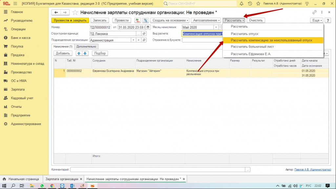
Task: Open Структурная единица field in new window
Action: pos(144,34)
